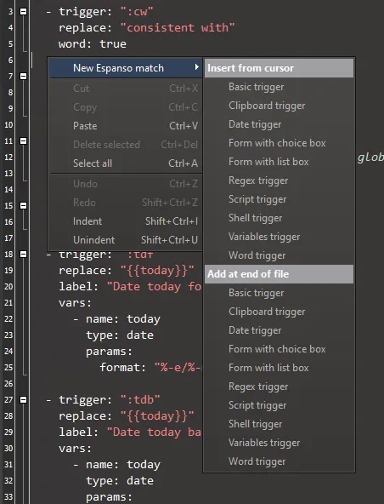Insert Shell trigger from cursor

pos(279,218)
